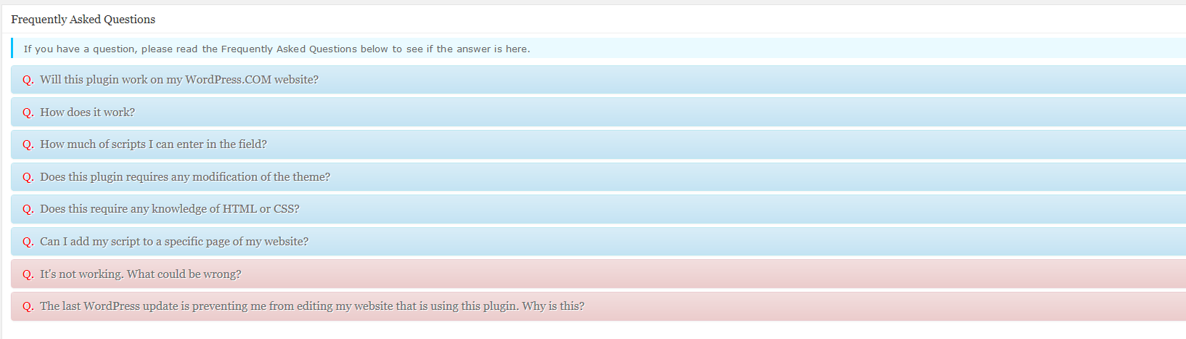
Task: Click the Q. marker next to "How does it work?"
Action: click(28, 113)
